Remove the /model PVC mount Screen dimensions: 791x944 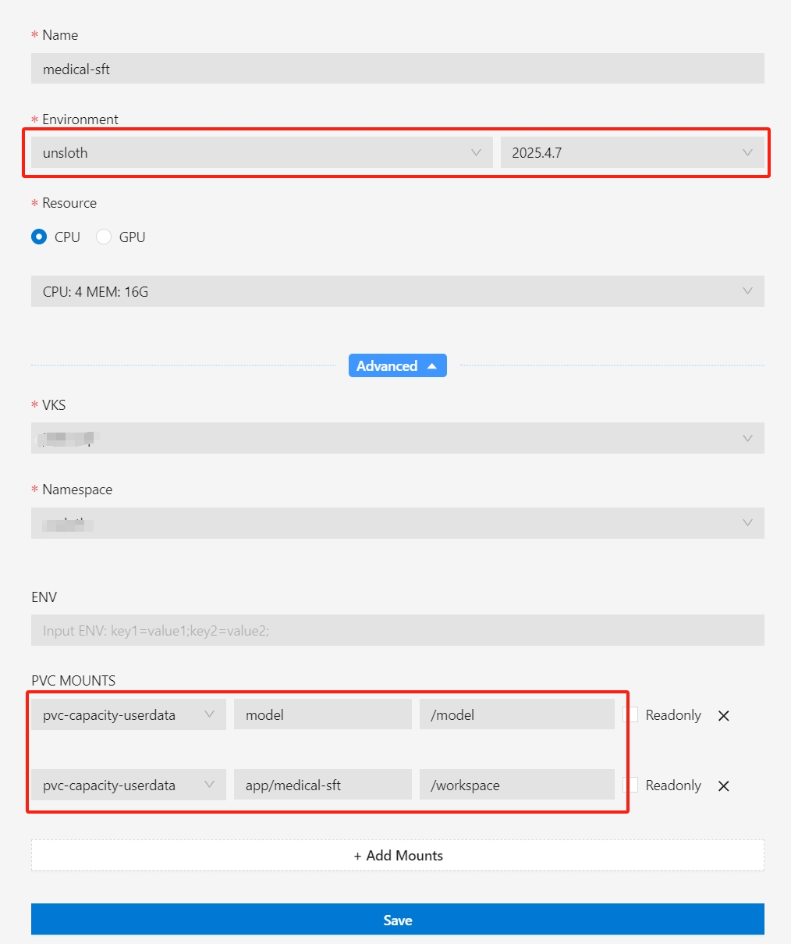[723, 715]
